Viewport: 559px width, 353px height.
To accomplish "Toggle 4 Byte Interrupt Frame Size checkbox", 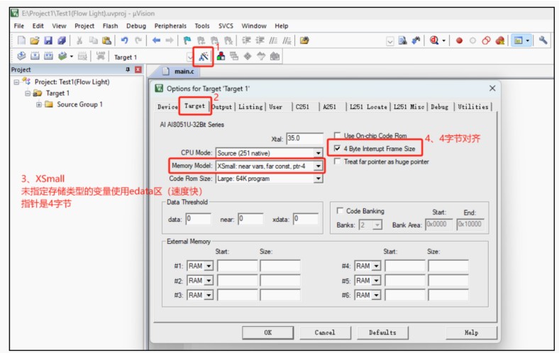I will coord(338,148).
